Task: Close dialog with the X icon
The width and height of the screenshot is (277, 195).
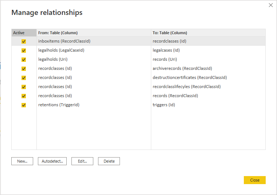Action: 271,5
